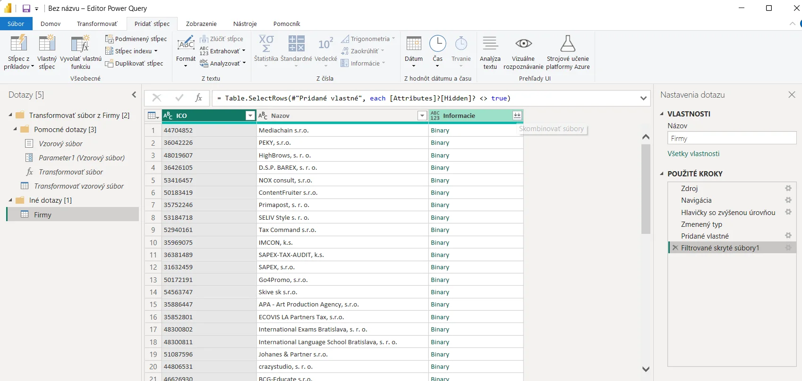Select the Nazov column header

click(342, 116)
